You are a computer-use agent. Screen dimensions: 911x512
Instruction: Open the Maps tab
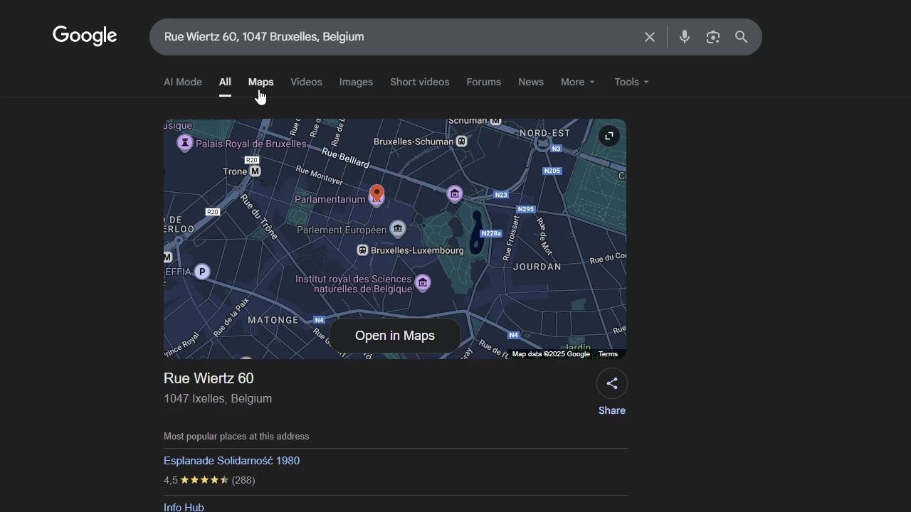(x=260, y=82)
